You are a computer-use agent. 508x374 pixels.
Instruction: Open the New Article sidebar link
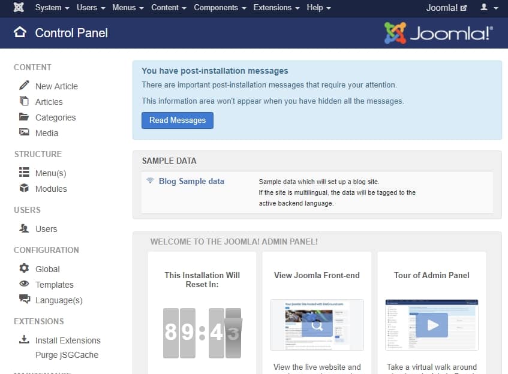click(x=56, y=86)
